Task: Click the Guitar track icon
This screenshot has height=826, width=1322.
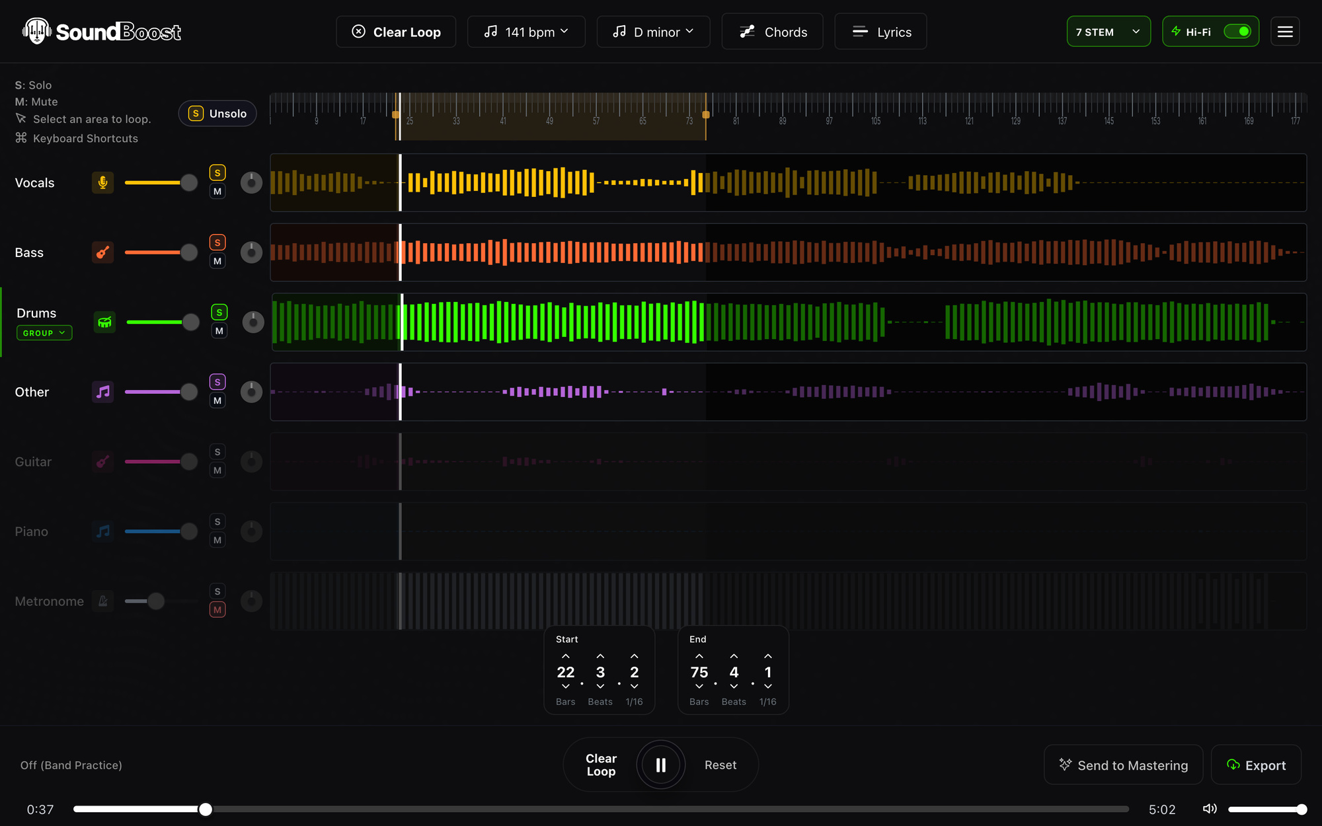Action: 103,462
